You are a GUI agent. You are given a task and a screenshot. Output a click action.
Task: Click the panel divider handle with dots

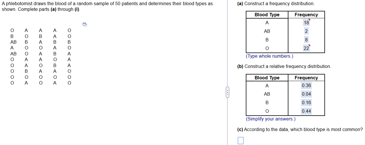pyautogui.click(x=227, y=92)
